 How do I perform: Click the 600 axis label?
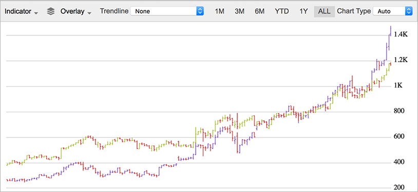pyautogui.click(x=399, y=136)
